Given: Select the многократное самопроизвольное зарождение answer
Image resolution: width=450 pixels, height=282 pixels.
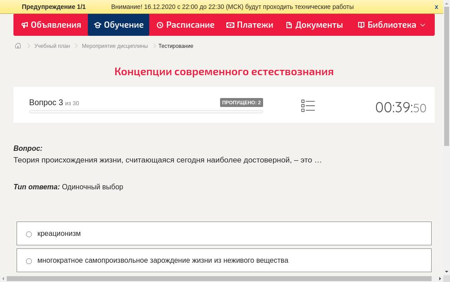Looking at the screenshot, I should point(29,261).
